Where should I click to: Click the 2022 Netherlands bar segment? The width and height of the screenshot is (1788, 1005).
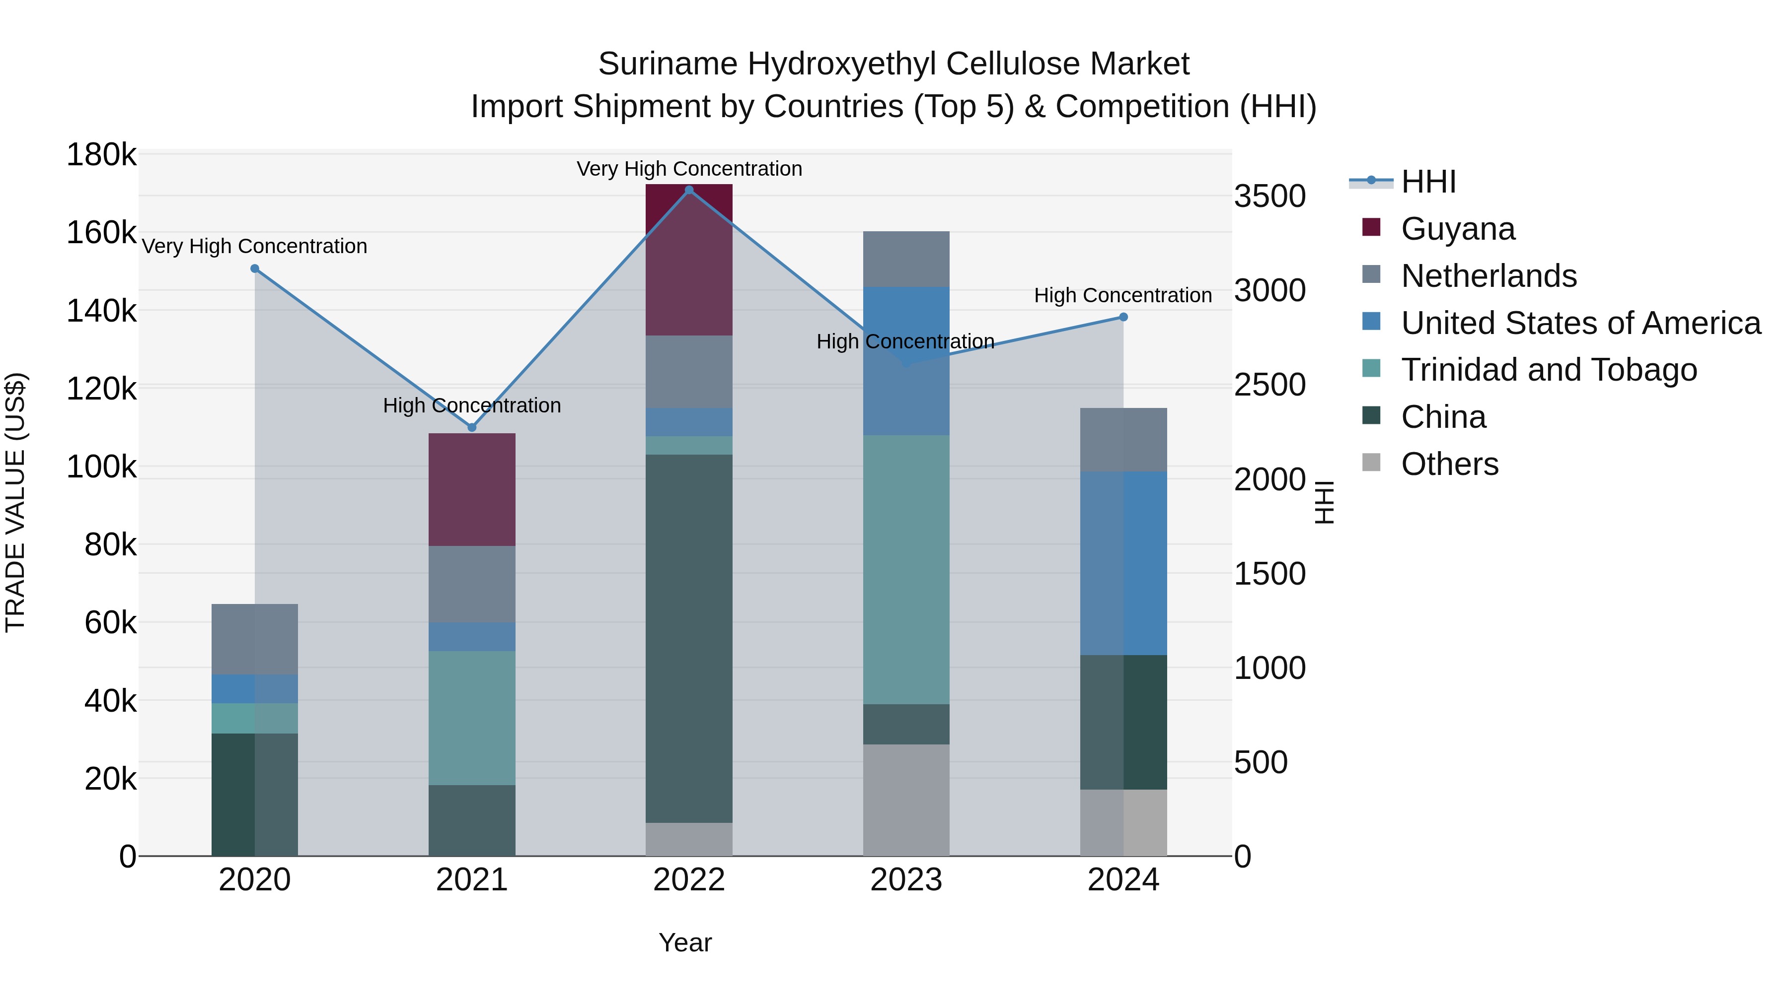pos(689,372)
